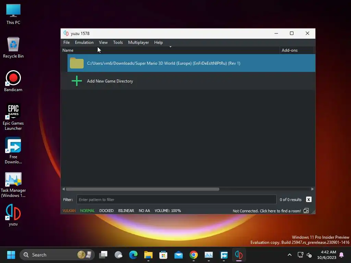Select yuzu desktop shortcut
The image size is (351, 263).
pyautogui.click(x=13, y=215)
